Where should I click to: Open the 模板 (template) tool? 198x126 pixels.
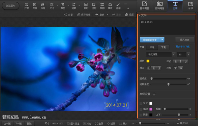click(110, 6)
